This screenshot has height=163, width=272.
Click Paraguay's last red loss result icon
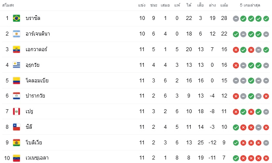pyautogui.click(x=266, y=96)
